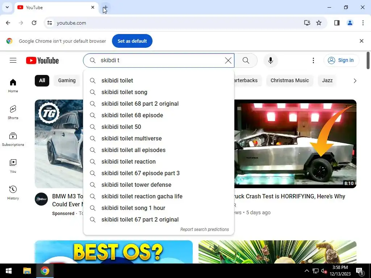Click browser forward arrow
371x278 pixels.
click(21, 23)
